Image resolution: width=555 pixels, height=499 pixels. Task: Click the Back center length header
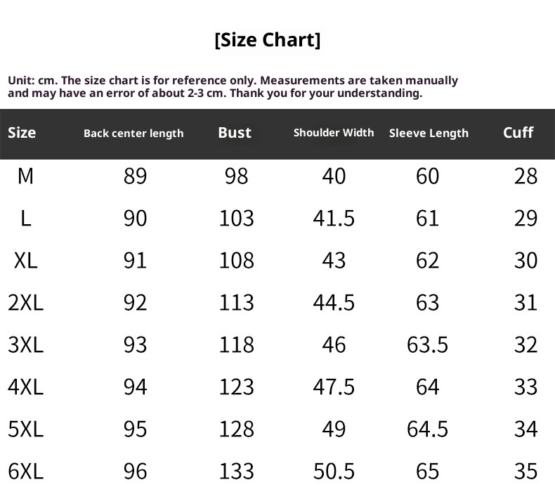(133, 134)
